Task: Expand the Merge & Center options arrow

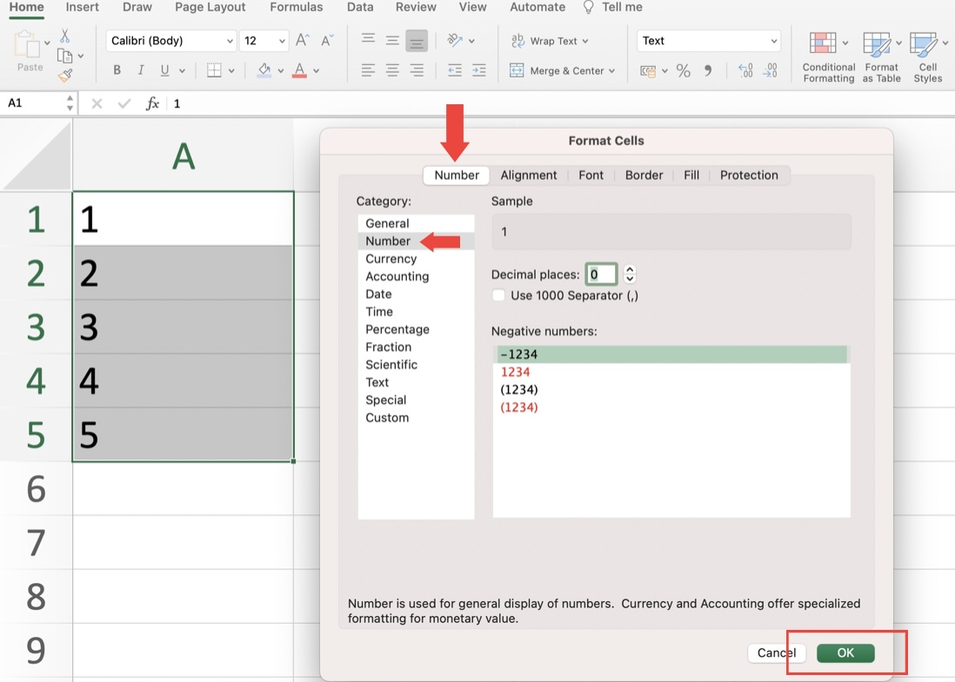Action: [611, 71]
